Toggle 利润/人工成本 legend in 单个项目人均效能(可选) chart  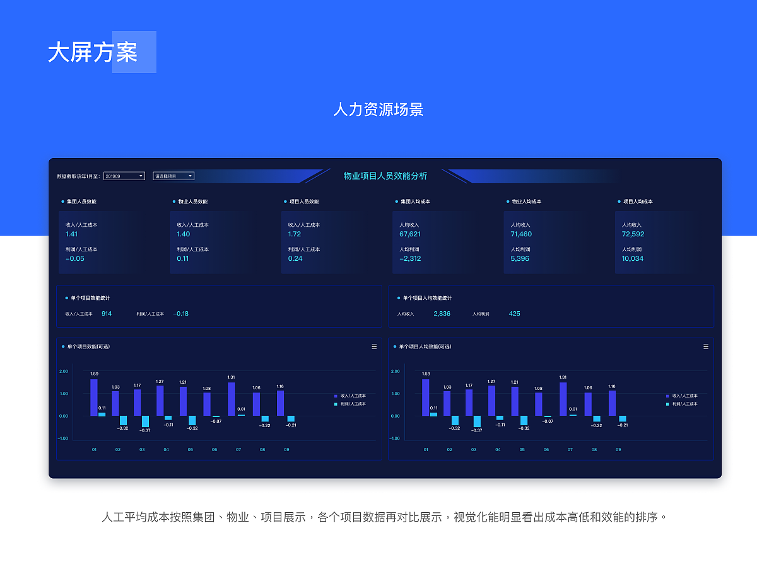[x=681, y=404]
